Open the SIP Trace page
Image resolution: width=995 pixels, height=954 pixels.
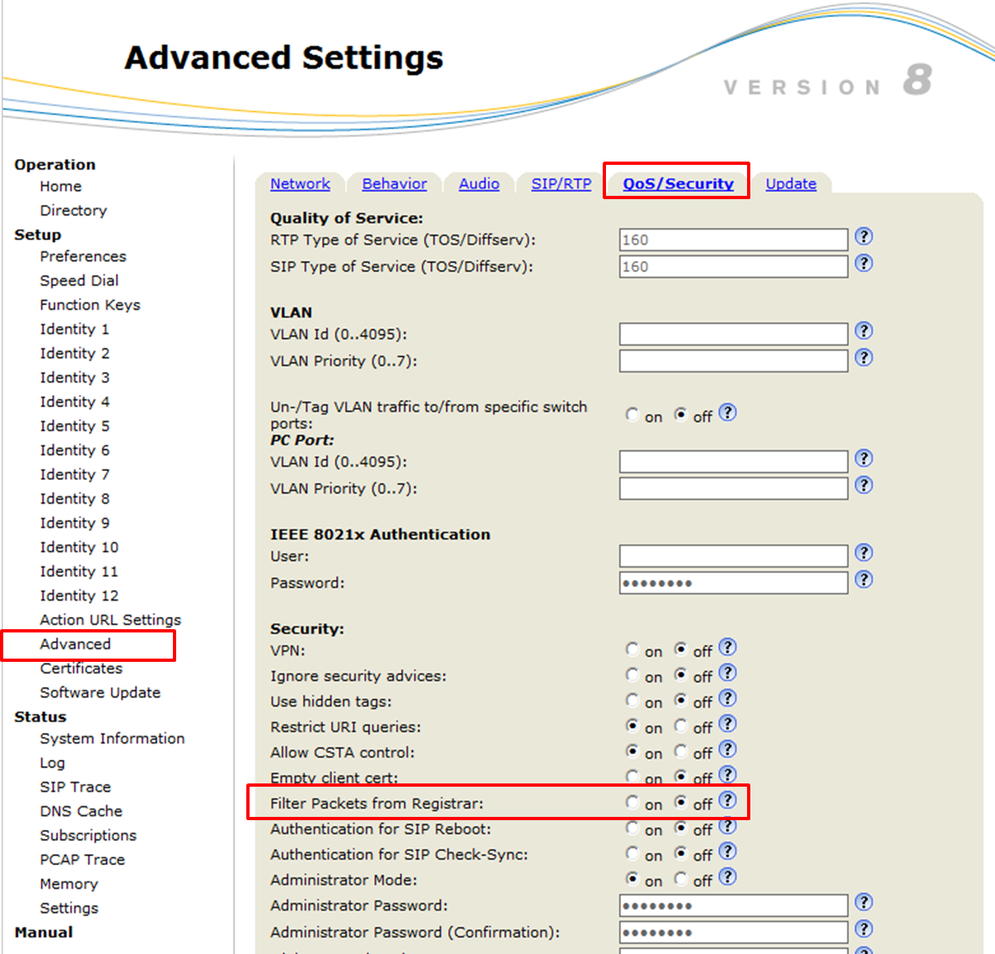(x=75, y=787)
